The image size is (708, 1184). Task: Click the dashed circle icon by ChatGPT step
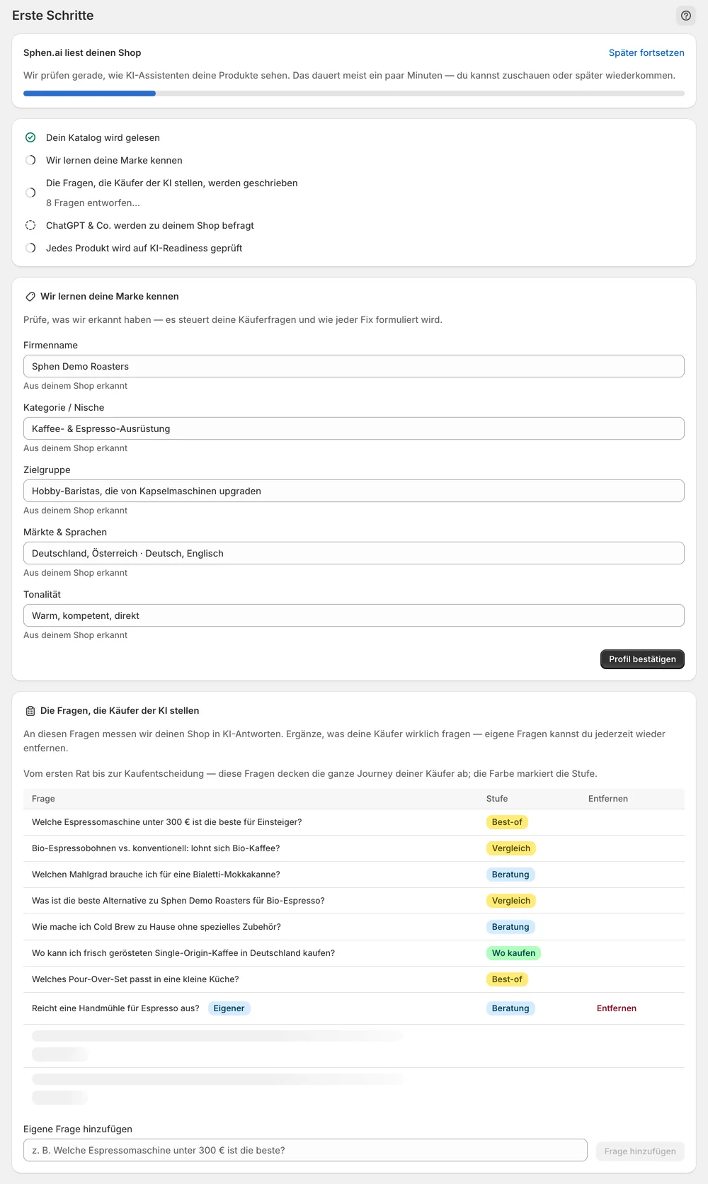[30, 225]
